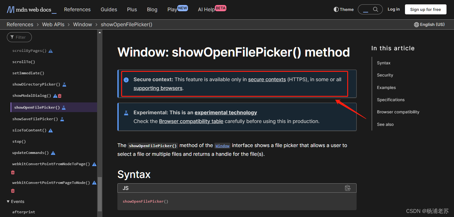
Task: Jump to Syntax in article outline
Action: (x=383, y=63)
